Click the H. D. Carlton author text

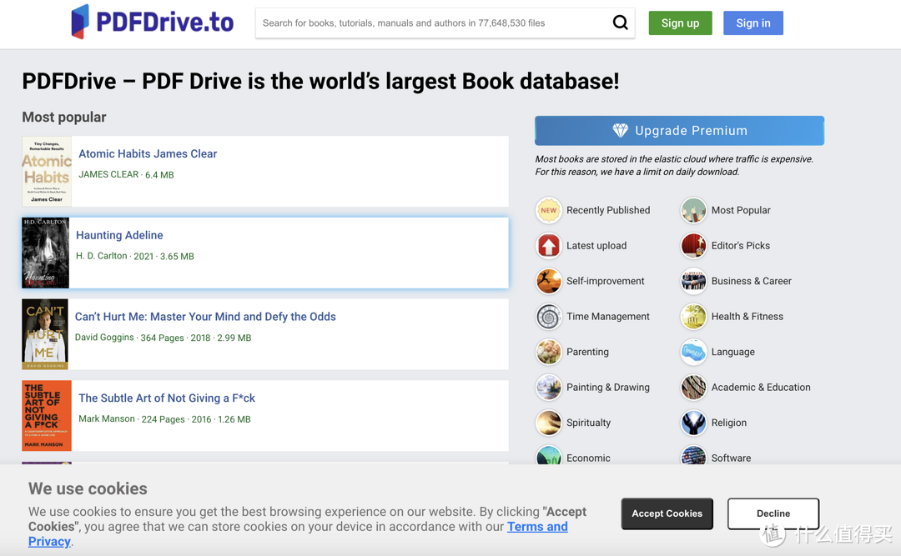click(101, 256)
